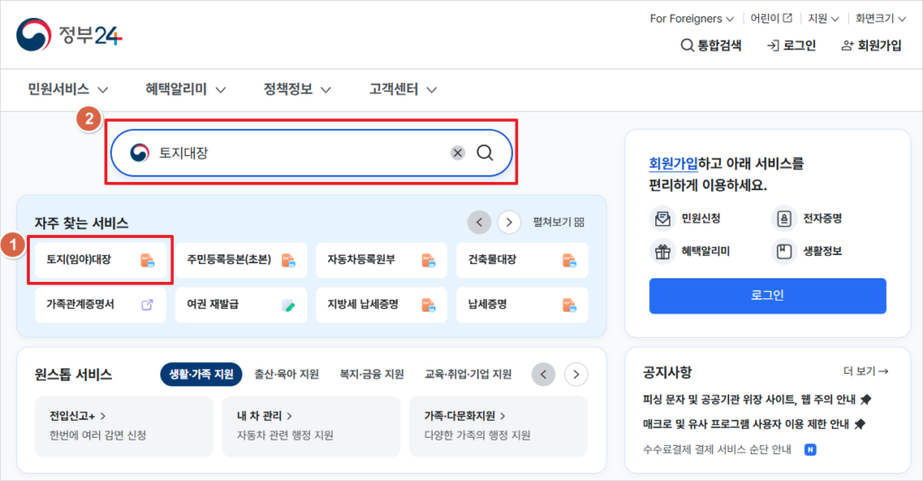The height and width of the screenshot is (481, 923).
Task: Open the 가족·다문화지원 card
Action: click(498, 426)
